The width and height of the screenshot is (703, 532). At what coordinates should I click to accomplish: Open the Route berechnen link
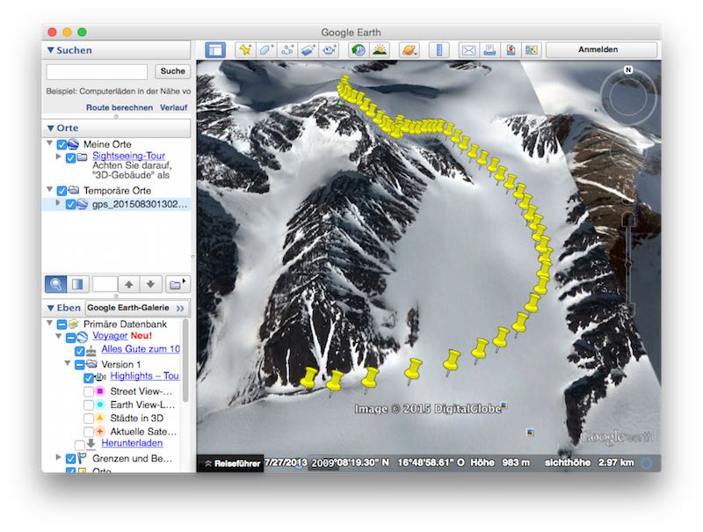point(120,107)
